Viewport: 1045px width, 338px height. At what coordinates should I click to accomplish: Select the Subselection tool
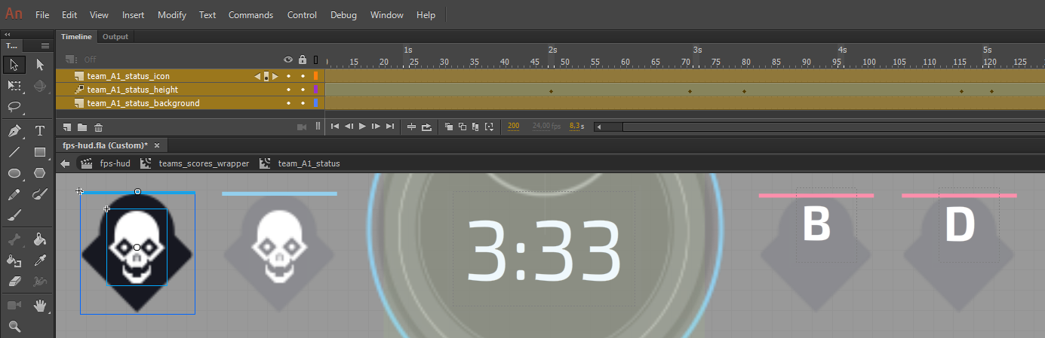tap(40, 65)
